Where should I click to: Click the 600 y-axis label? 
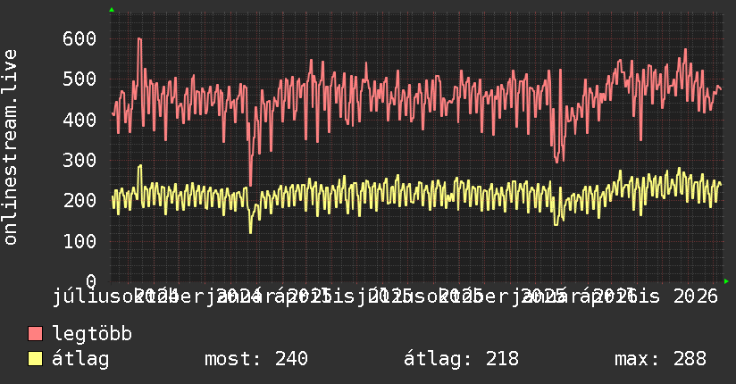79,38
